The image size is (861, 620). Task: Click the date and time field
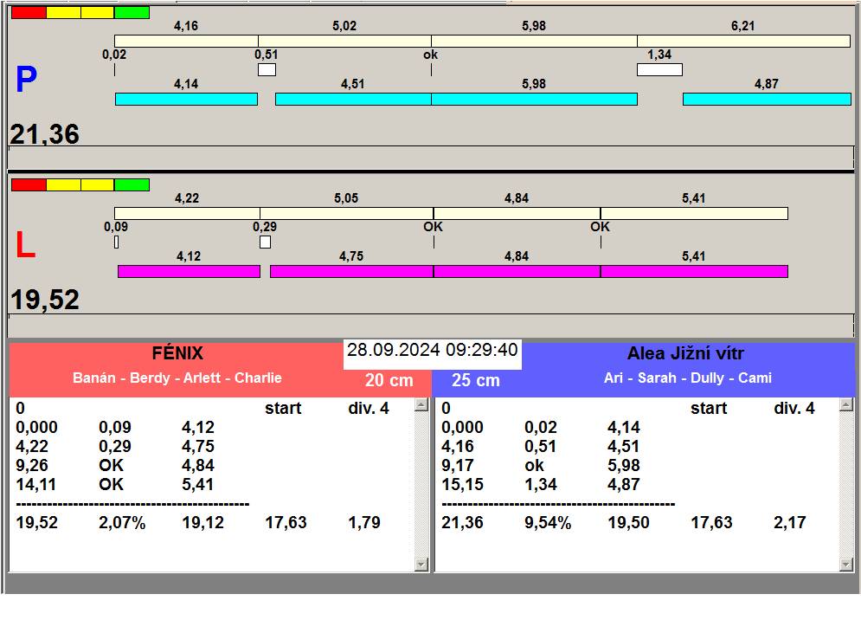[x=432, y=351]
